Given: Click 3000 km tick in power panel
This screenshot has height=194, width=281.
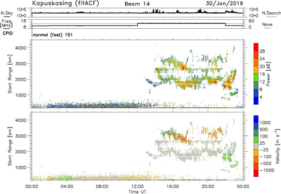Looking at the screenshot, I should 21,64.
